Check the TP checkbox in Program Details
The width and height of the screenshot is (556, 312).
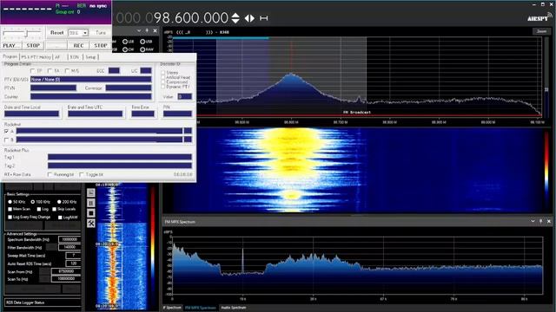click(x=33, y=71)
